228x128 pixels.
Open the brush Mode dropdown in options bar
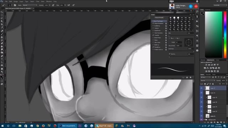click(30, 5)
